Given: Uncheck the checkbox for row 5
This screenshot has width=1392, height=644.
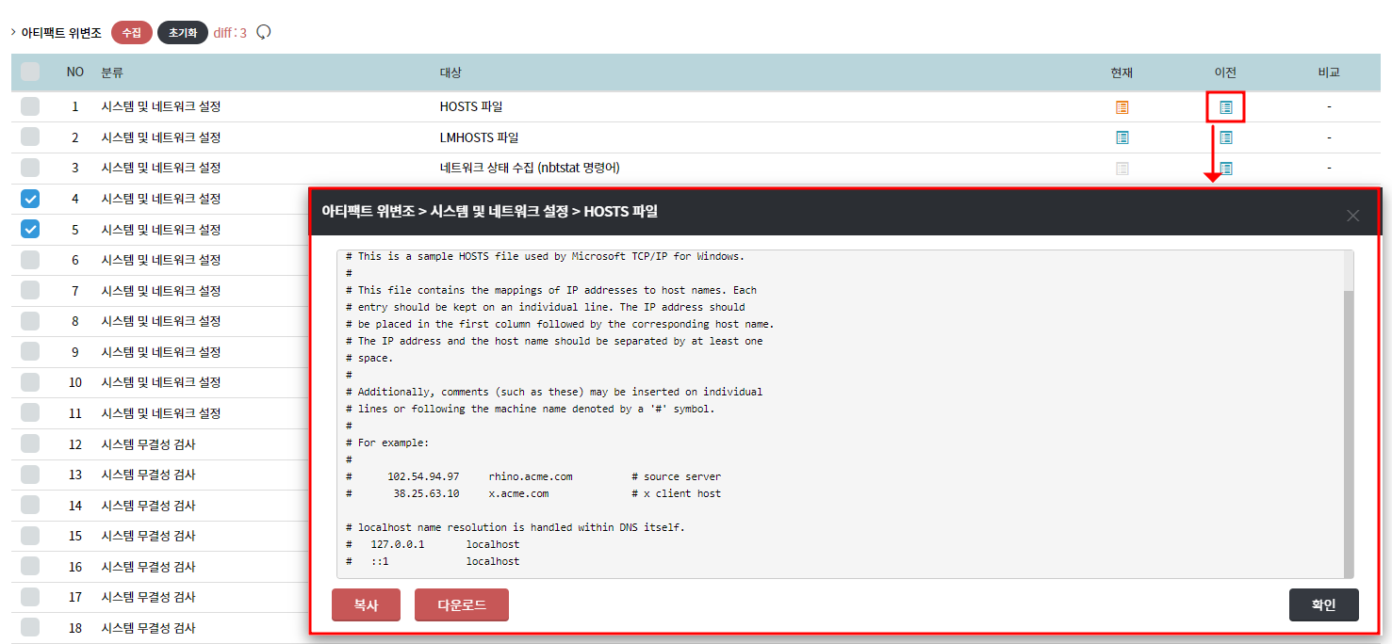Looking at the screenshot, I should coord(30,229).
